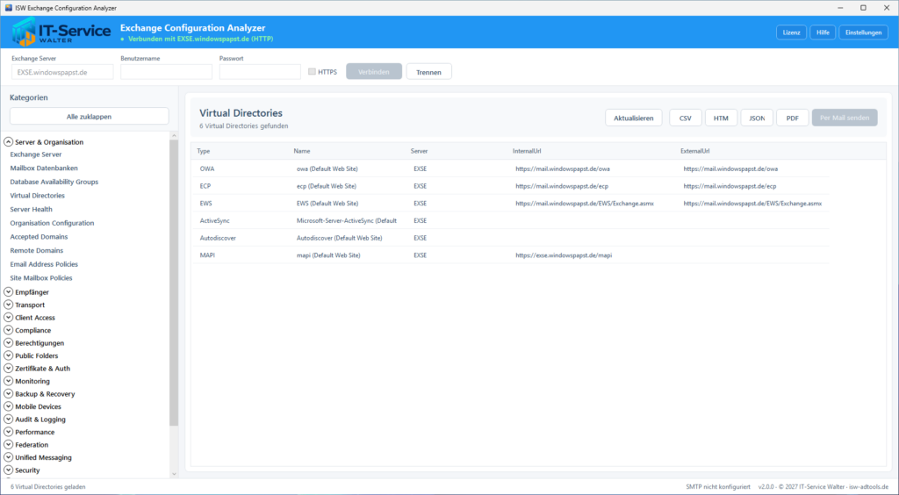Open Remote Domains

tap(36, 250)
